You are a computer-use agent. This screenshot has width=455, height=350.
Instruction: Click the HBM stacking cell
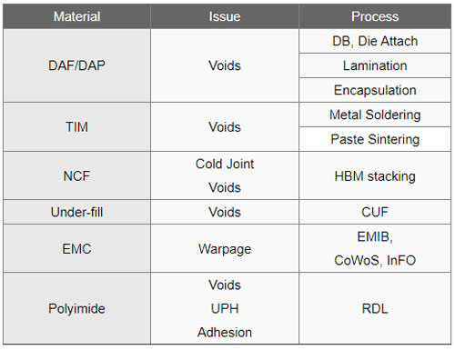(375, 175)
